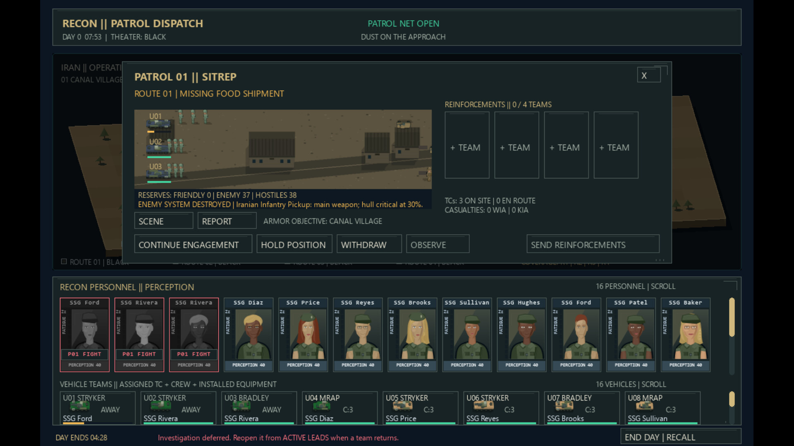Switch to the SCENE tab
Viewport: 794px width, 446px height.
[x=163, y=221]
